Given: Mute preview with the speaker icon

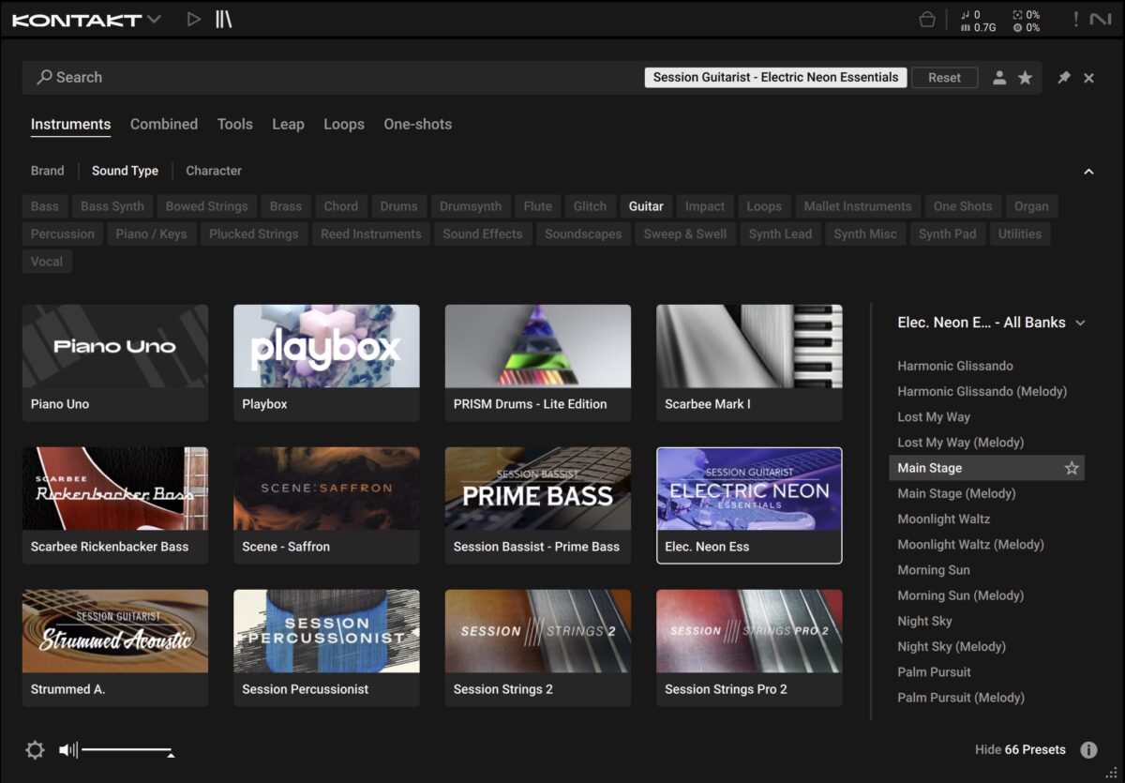Looking at the screenshot, I should coord(67,750).
